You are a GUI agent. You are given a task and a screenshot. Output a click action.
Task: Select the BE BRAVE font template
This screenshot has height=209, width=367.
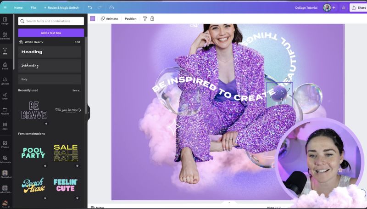tap(34, 110)
